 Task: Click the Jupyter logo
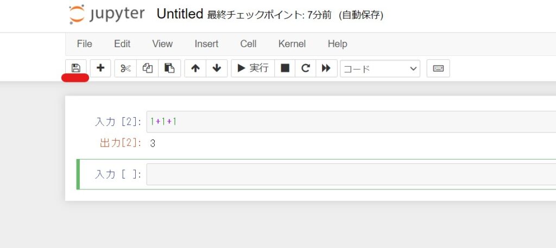pyautogui.click(x=107, y=15)
